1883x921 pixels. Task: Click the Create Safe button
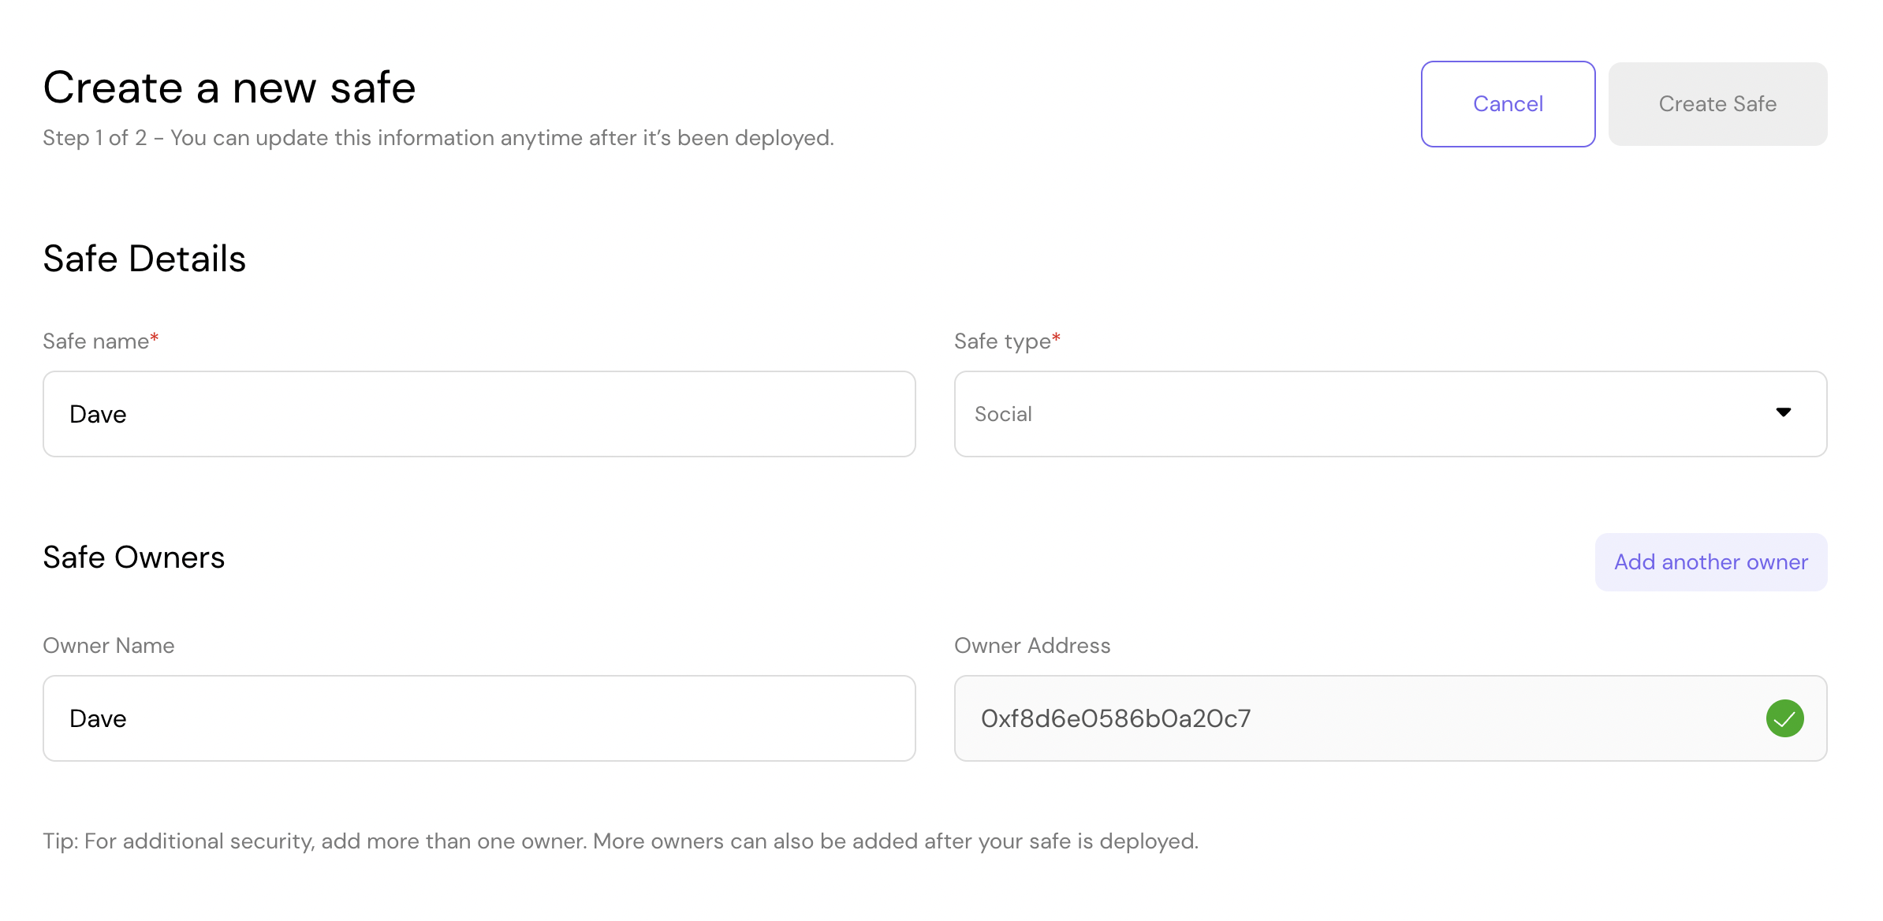click(1717, 104)
